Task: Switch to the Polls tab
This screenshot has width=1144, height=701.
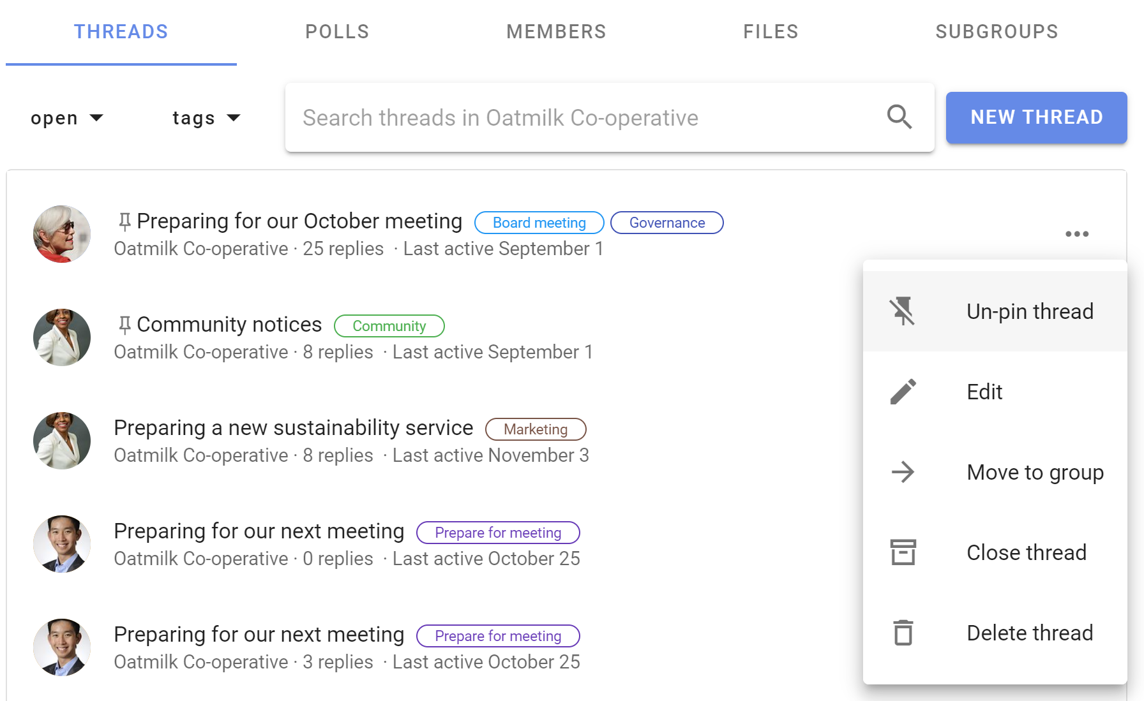Action: click(337, 31)
